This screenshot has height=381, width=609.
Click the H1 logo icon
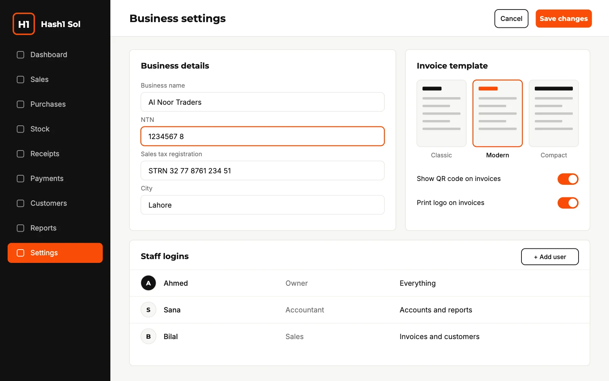pos(24,24)
